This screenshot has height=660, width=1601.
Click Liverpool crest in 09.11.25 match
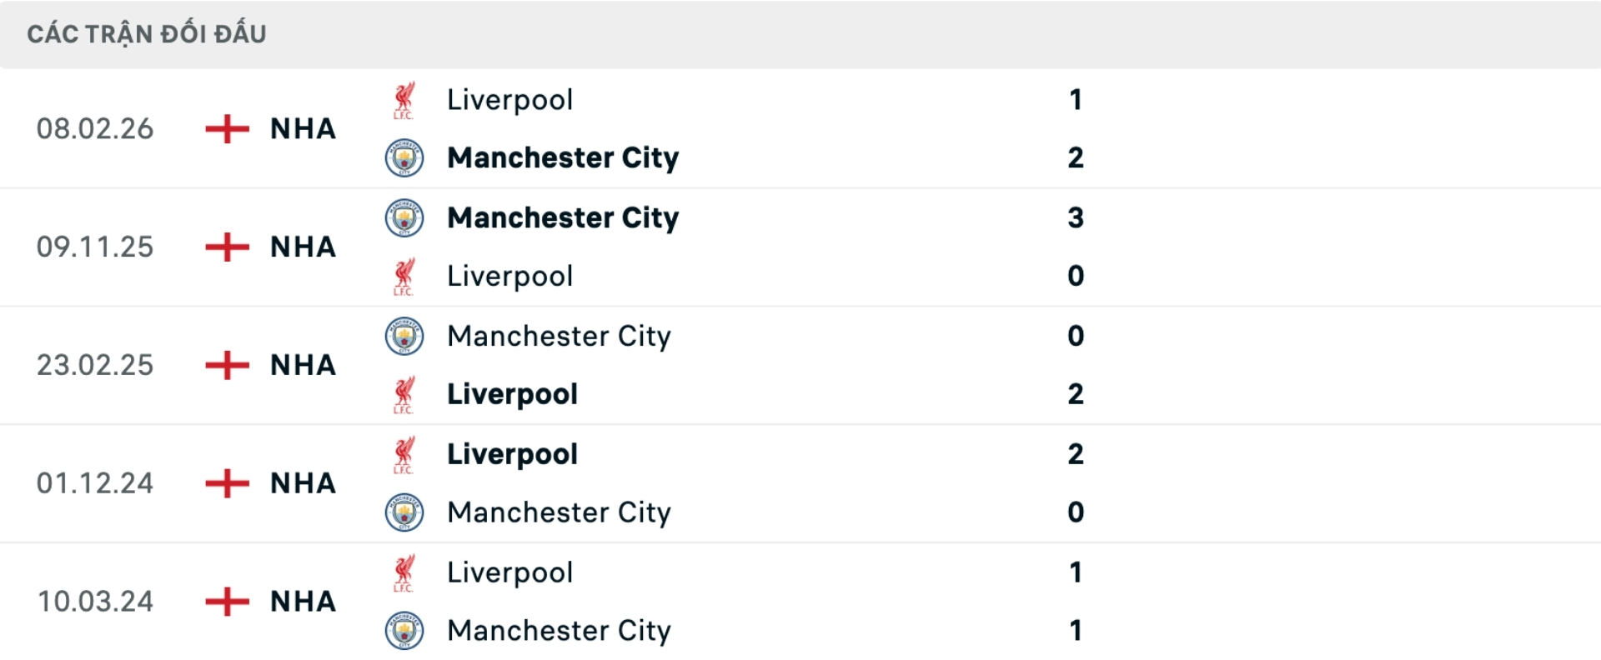click(x=404, y=277)
